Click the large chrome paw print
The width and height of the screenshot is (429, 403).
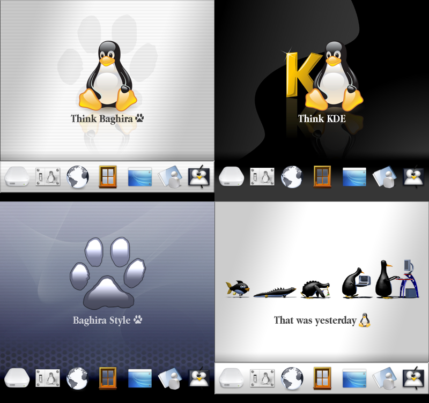(x=108, y=273)
